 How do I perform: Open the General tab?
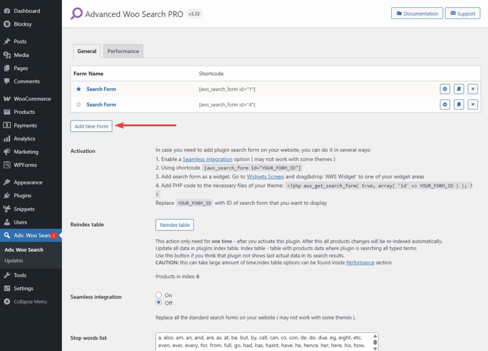click(86, 50)
